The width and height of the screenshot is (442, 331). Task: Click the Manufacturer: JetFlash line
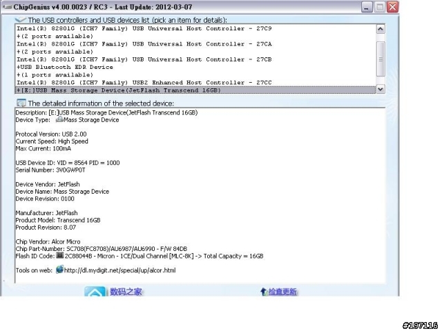pos(46,213)
